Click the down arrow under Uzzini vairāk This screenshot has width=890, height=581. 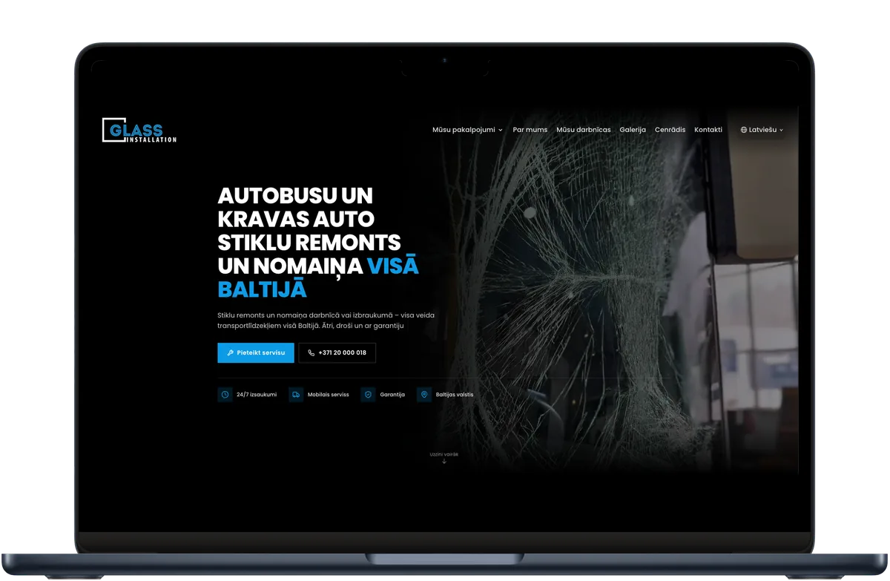click(x=444, y=461)
